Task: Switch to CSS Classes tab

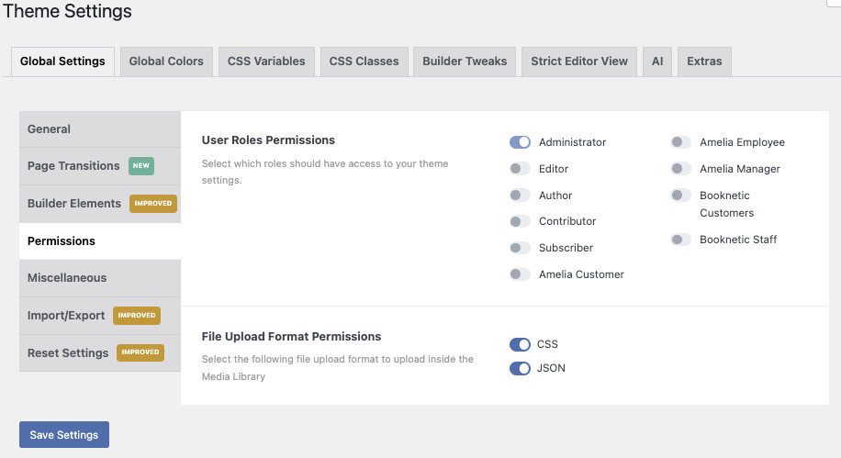Action: click(364, 61)
